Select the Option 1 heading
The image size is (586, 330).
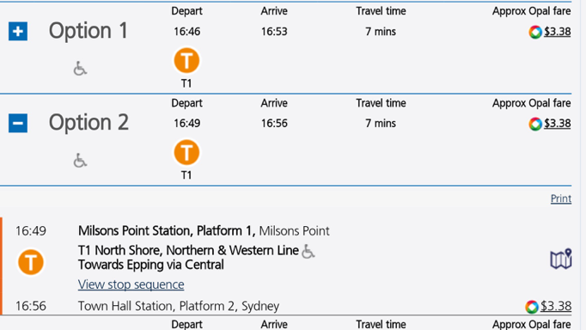click(x=89, y=31)
